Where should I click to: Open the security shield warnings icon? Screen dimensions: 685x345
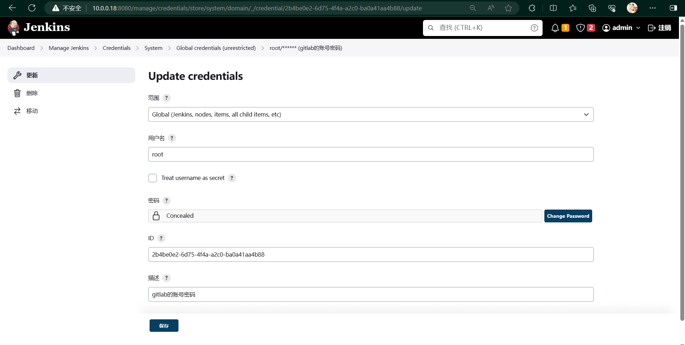tap(580, 28)
